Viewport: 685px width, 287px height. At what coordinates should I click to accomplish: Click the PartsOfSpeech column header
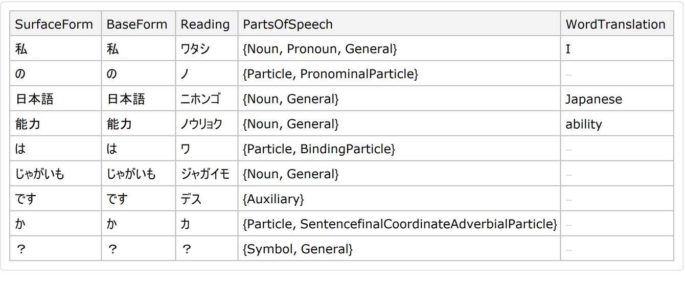click(x=288, y=24)
